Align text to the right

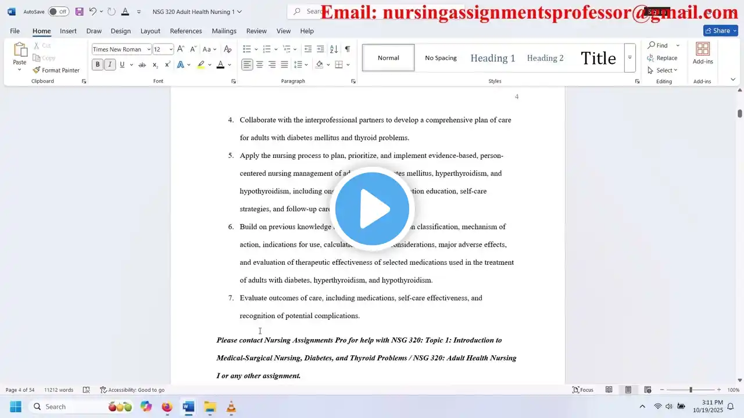tap(272, 65)
